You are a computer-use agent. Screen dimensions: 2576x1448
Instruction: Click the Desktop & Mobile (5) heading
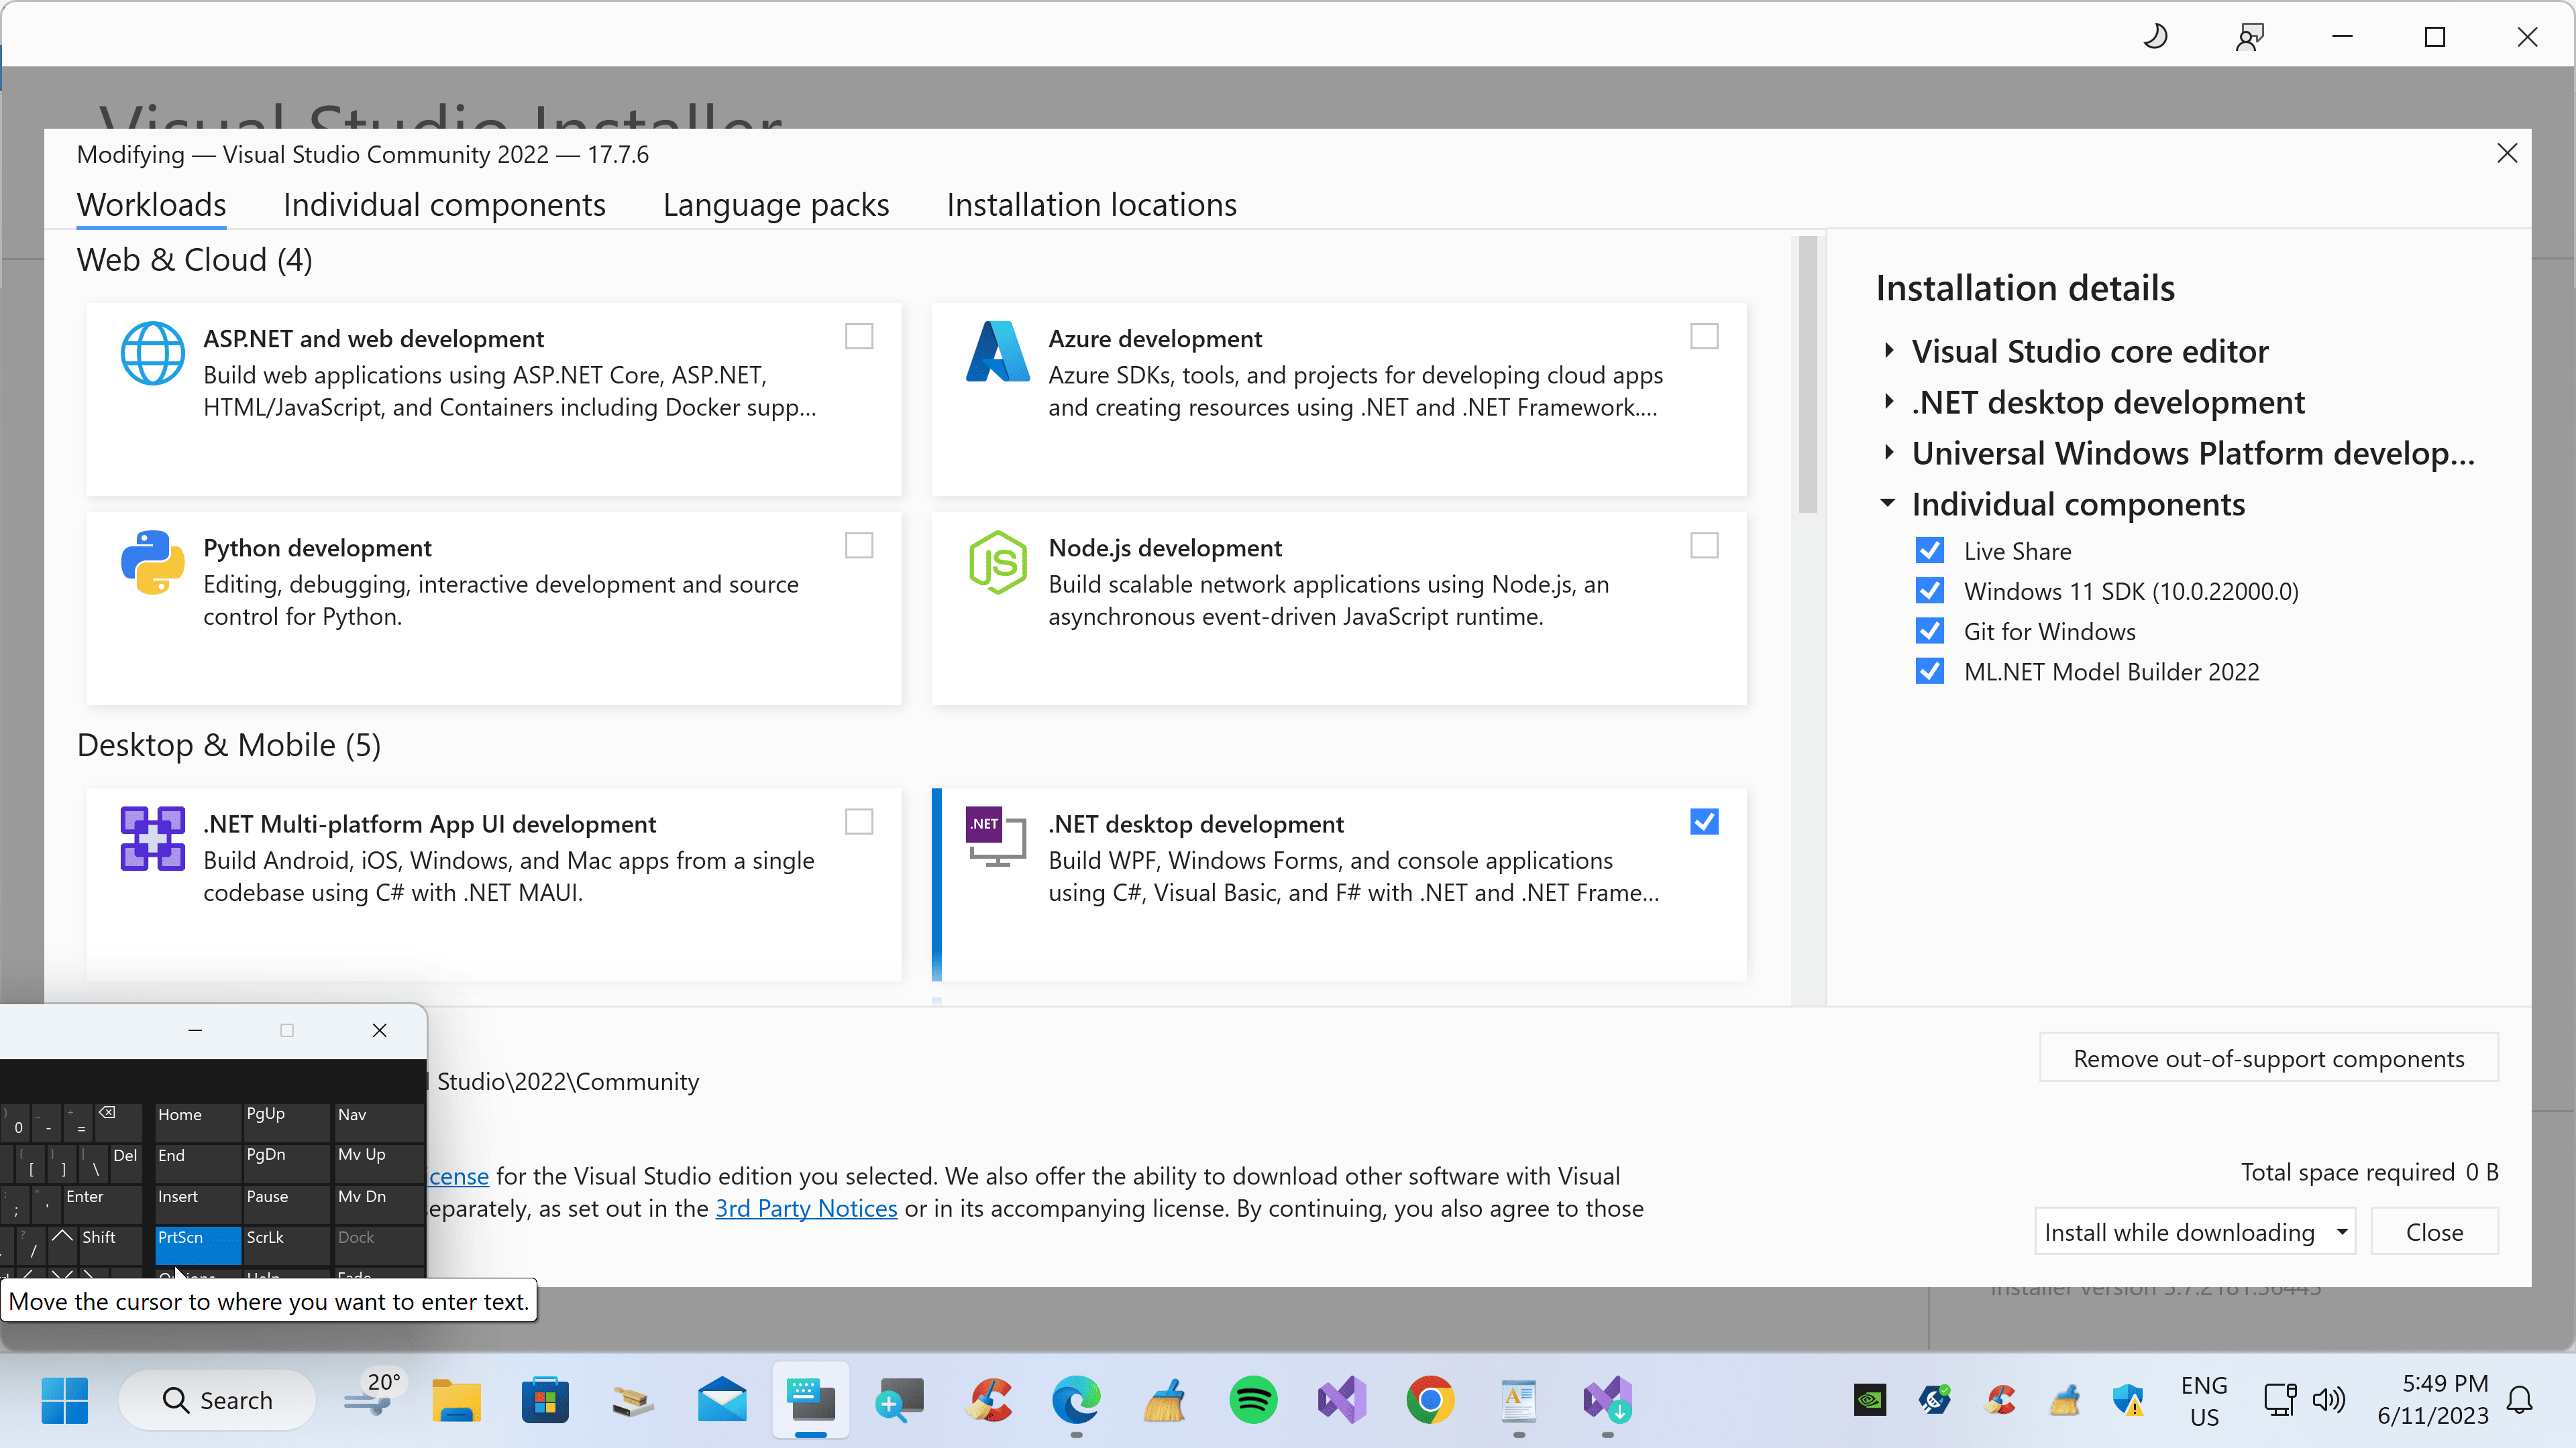click(229, 745)
